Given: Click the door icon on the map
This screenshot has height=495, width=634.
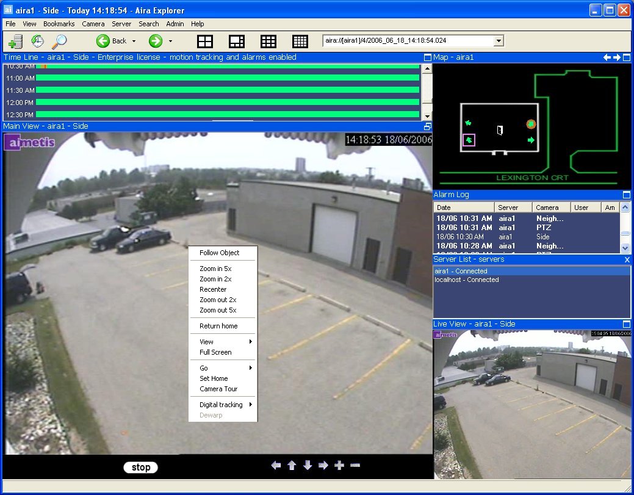Looking at the screenshot, I should (x=500, y=130).
